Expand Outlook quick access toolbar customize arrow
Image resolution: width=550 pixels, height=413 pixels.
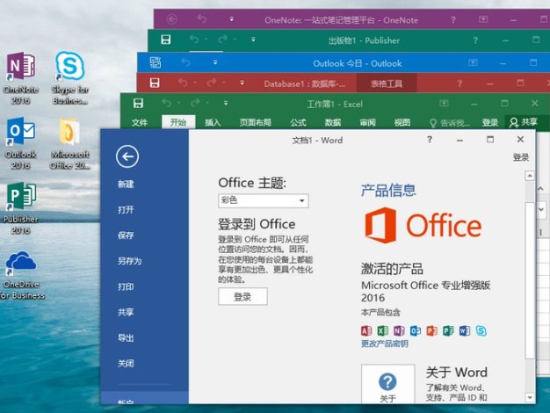[215, 62]
